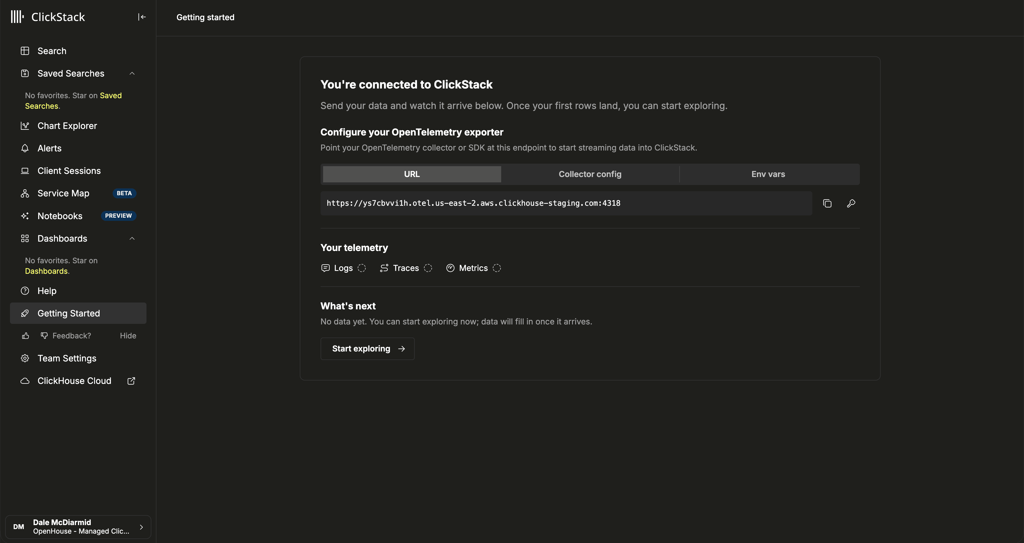Screen dimensions: 1024x543
Task: Switch to the Env vars tab
Action: pos(768,174)
